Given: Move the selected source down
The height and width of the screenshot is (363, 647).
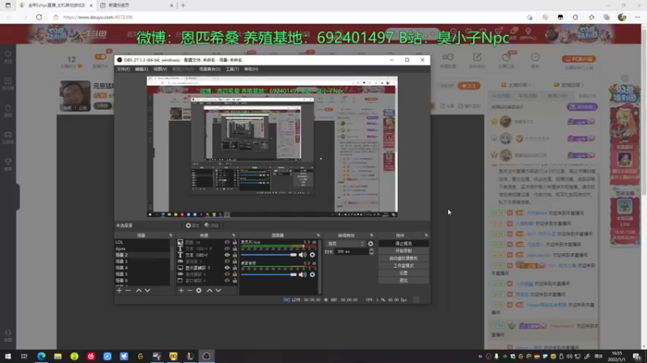Looking at the screenshot, I should pos(218,290).
